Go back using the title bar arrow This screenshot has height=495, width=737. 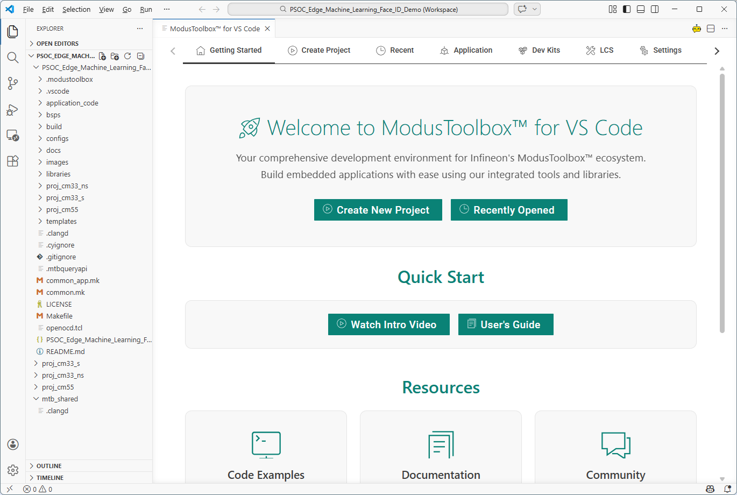(x=202, y=9)
